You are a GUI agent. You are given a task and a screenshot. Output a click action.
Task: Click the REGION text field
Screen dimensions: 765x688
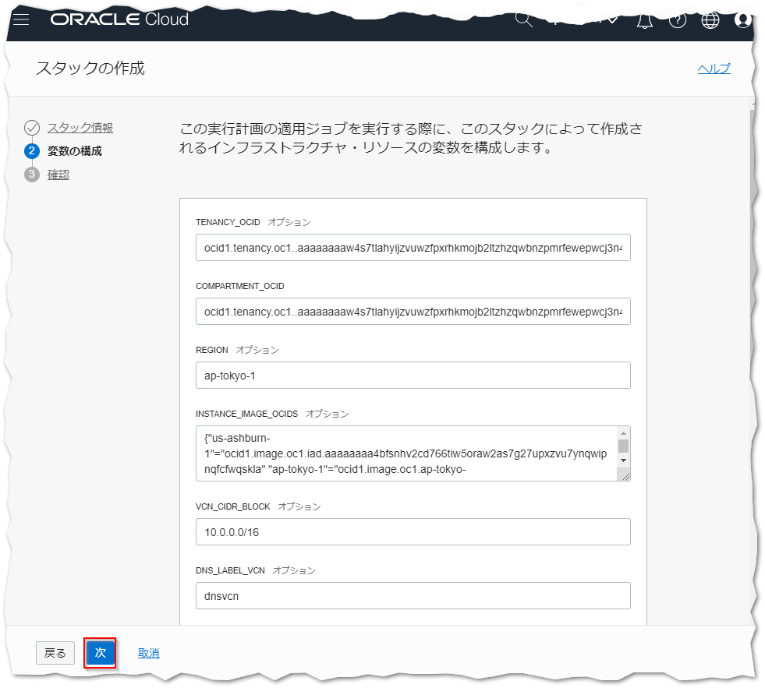coord(413,375)
